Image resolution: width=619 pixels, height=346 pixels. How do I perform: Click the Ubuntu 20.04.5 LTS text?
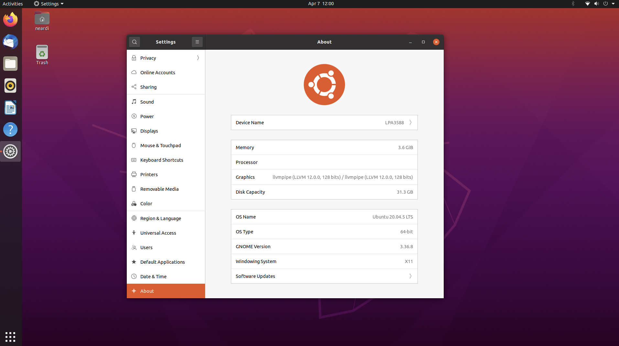(393, 217)
